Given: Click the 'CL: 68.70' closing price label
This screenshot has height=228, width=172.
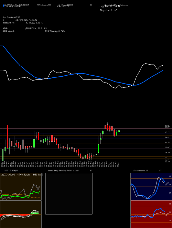Looking at the screenshot, I should 63,6.
